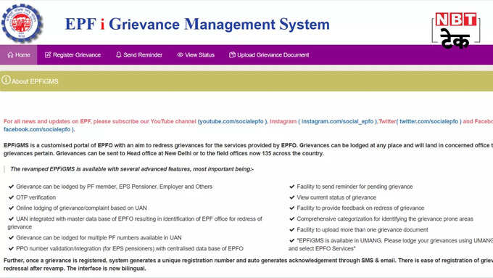Open Upload Grievance Document page

[x=269, y=54]
